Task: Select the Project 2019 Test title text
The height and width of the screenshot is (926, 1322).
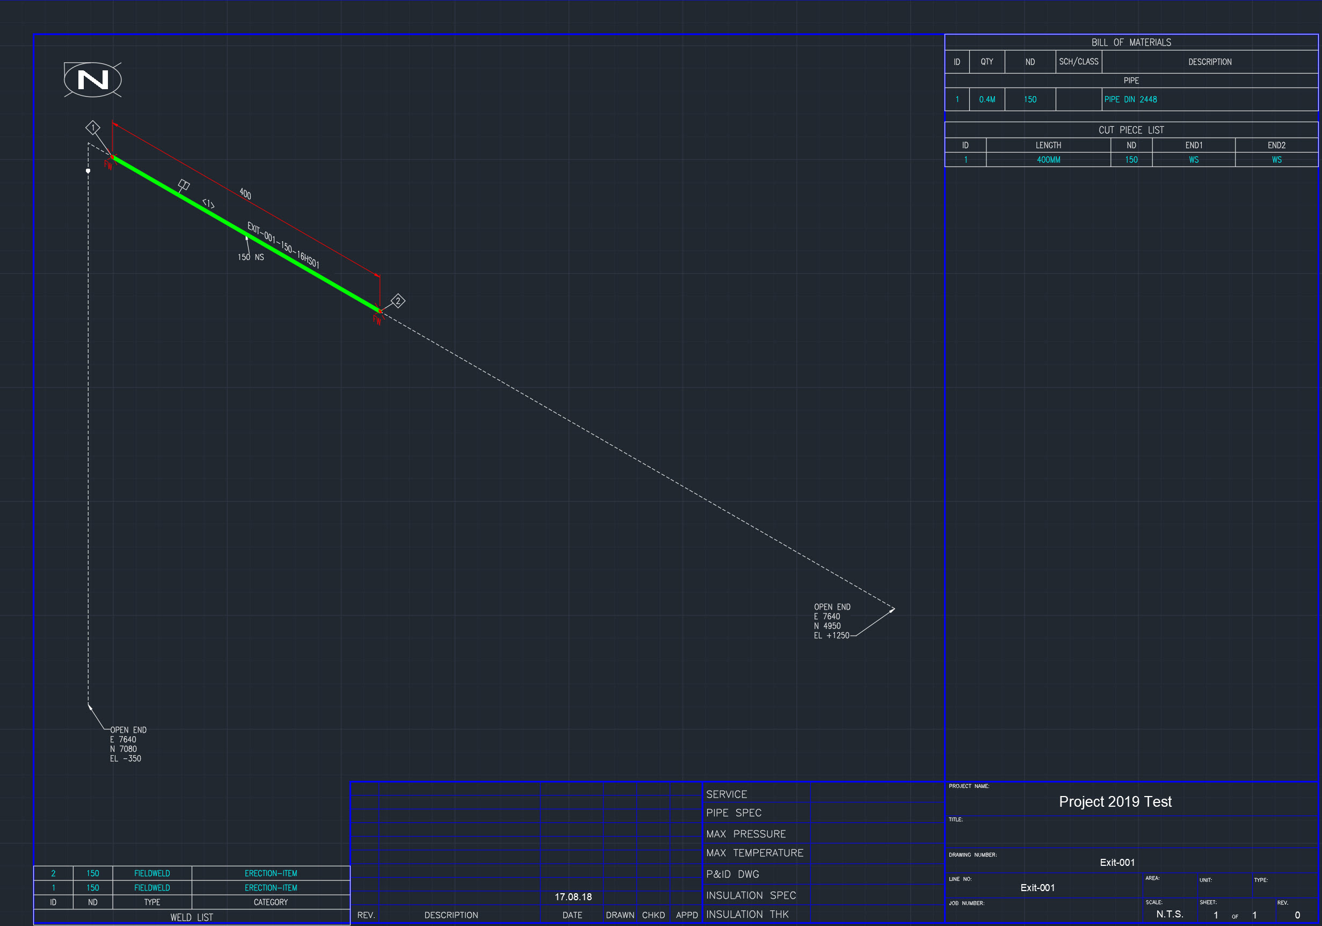Action: [x=1115, y=801]
